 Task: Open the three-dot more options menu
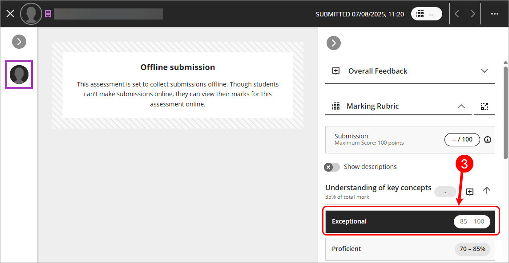494,14
